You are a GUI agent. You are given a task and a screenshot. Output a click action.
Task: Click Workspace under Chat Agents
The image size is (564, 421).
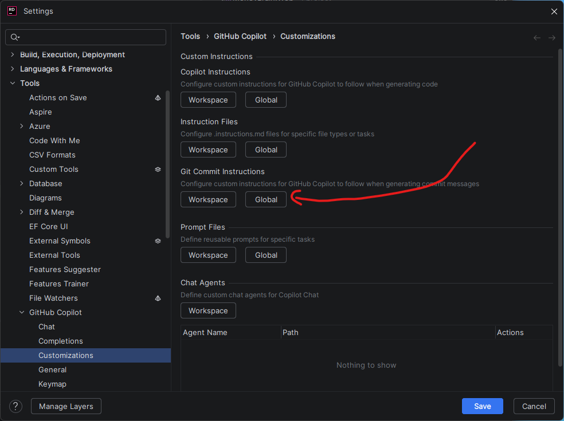pyautogui.click(x=208, y=310)
